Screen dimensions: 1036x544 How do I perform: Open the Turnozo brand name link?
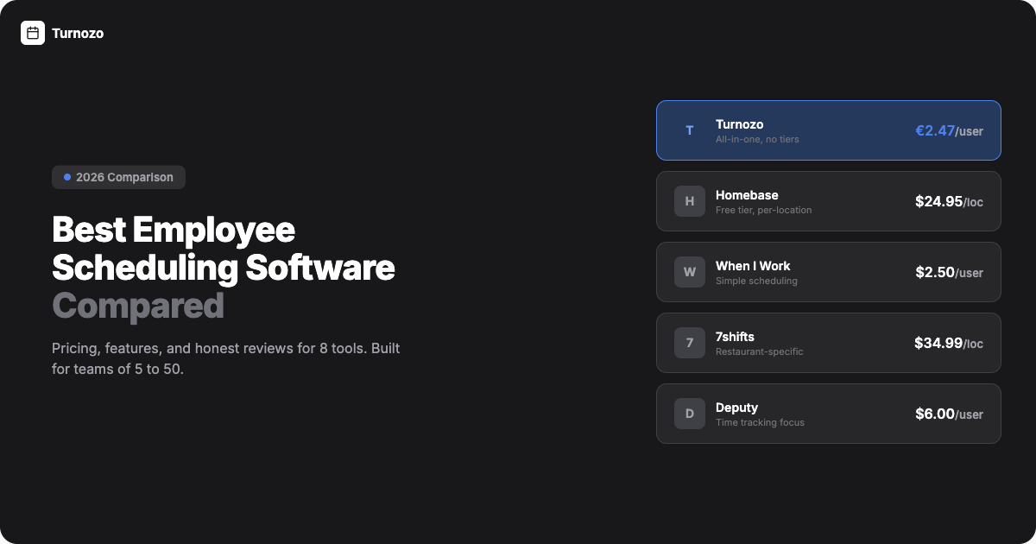point(78,34)
